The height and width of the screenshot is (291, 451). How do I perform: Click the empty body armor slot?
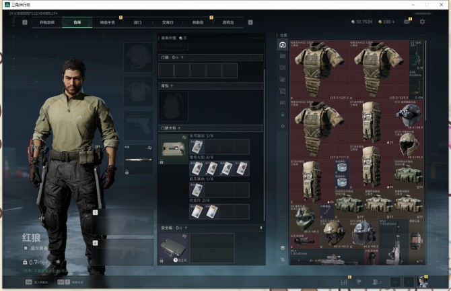[139, 92]
